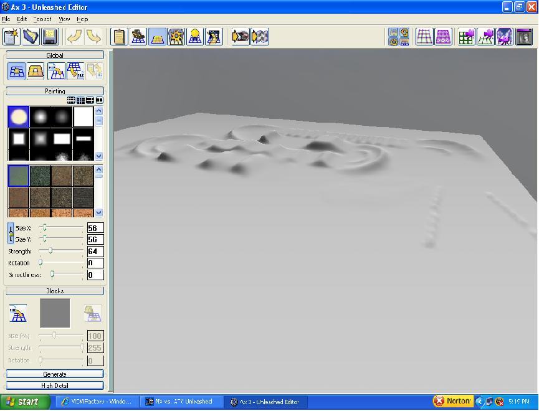This screenshot has width=539, height=411.
Task: Click the save floppy disk icon
Action: [49, 37]
